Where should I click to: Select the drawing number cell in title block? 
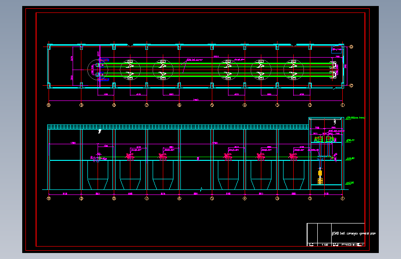[353, 245]
